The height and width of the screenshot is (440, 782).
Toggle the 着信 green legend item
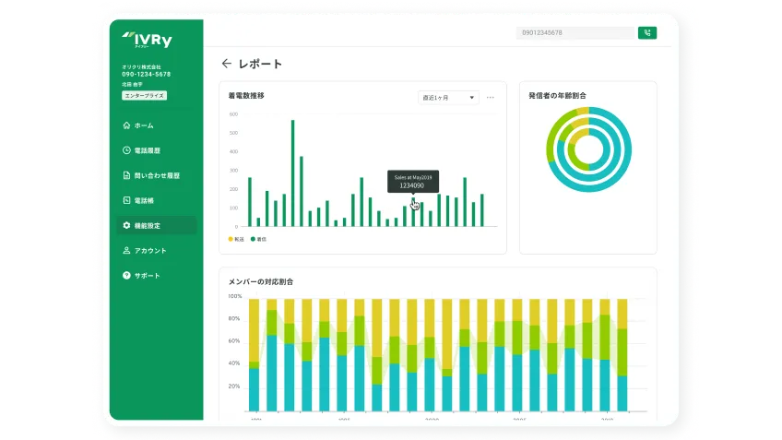[x=258, y=239]
